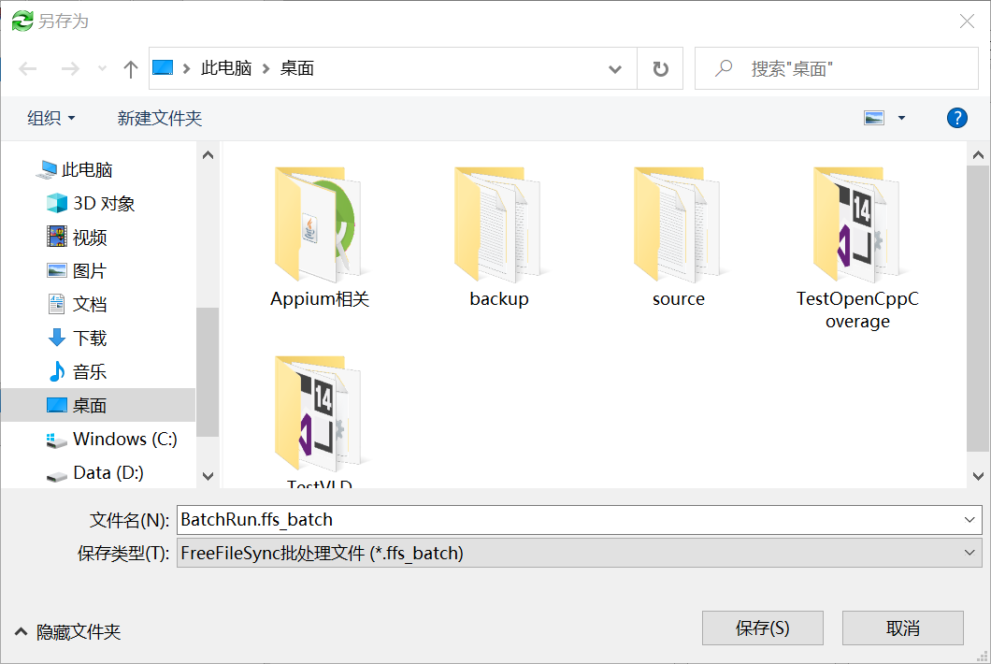Click the 搜索"桌面" search box
This screenshot has width=991, height=664.
[x=837, y=68]
